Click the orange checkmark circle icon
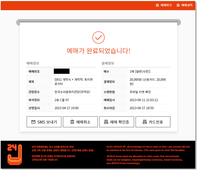 (x=98, y=37)
